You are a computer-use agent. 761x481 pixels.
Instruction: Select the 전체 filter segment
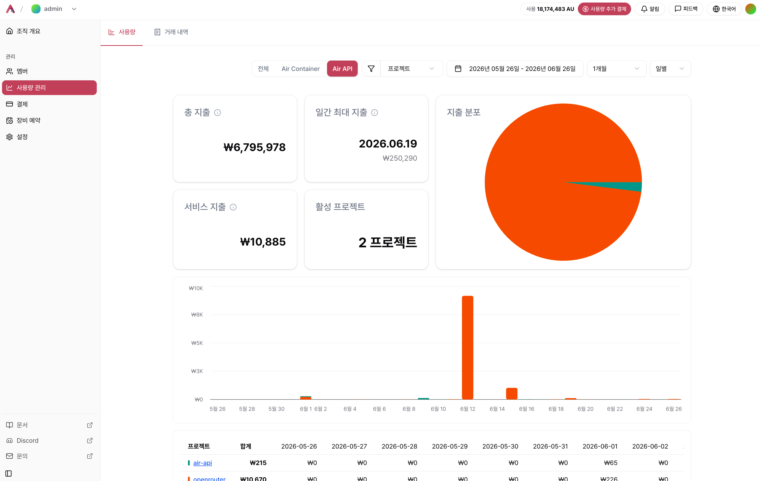pyautogui.click(x=263, y=69)
